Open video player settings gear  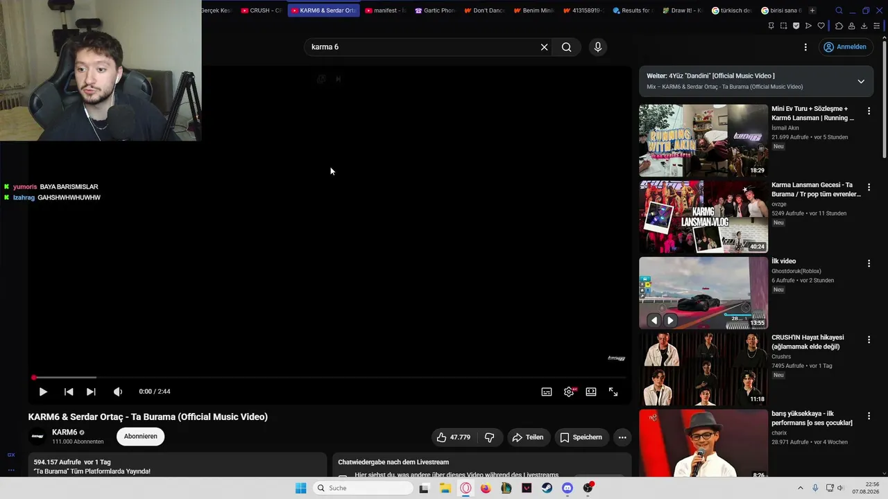pos(569,392)
